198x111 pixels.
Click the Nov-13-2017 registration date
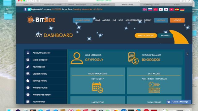click(x=97, y=79)
